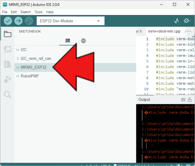Click line number 5 in gutter
Viewport: 195px width, 166px height.
(147, 61)
